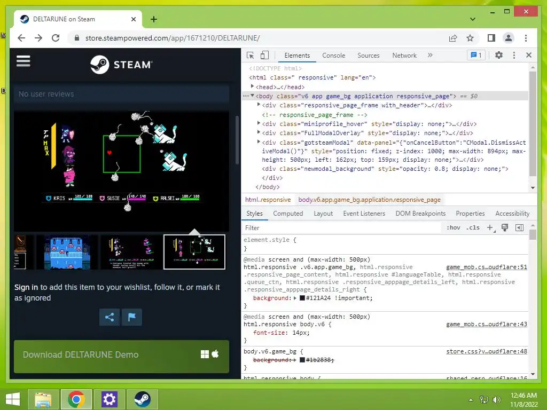Screen dimensions: 547x410
Task: Click Download DELTARUNE Demo button
Action: tap(121, 356)
